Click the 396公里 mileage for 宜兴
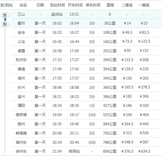This screenshot has width=162, height=156. (110, 97)
